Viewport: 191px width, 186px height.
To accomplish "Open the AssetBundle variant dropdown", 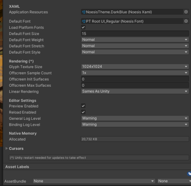I will tap(174, 181).
